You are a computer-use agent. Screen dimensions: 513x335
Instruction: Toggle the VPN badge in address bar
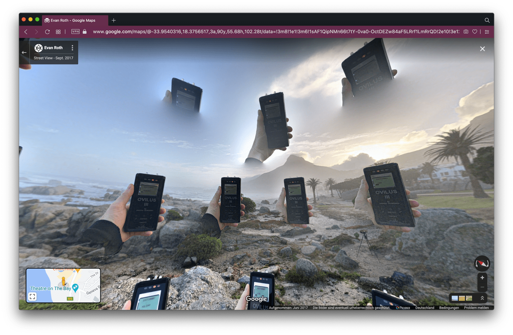(x=75, y=31)
